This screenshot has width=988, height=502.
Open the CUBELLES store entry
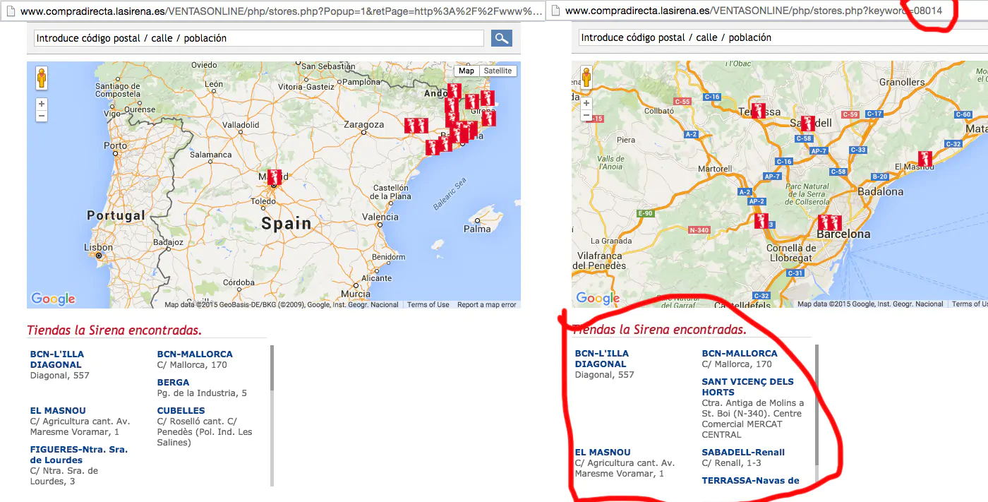[181, 410]
